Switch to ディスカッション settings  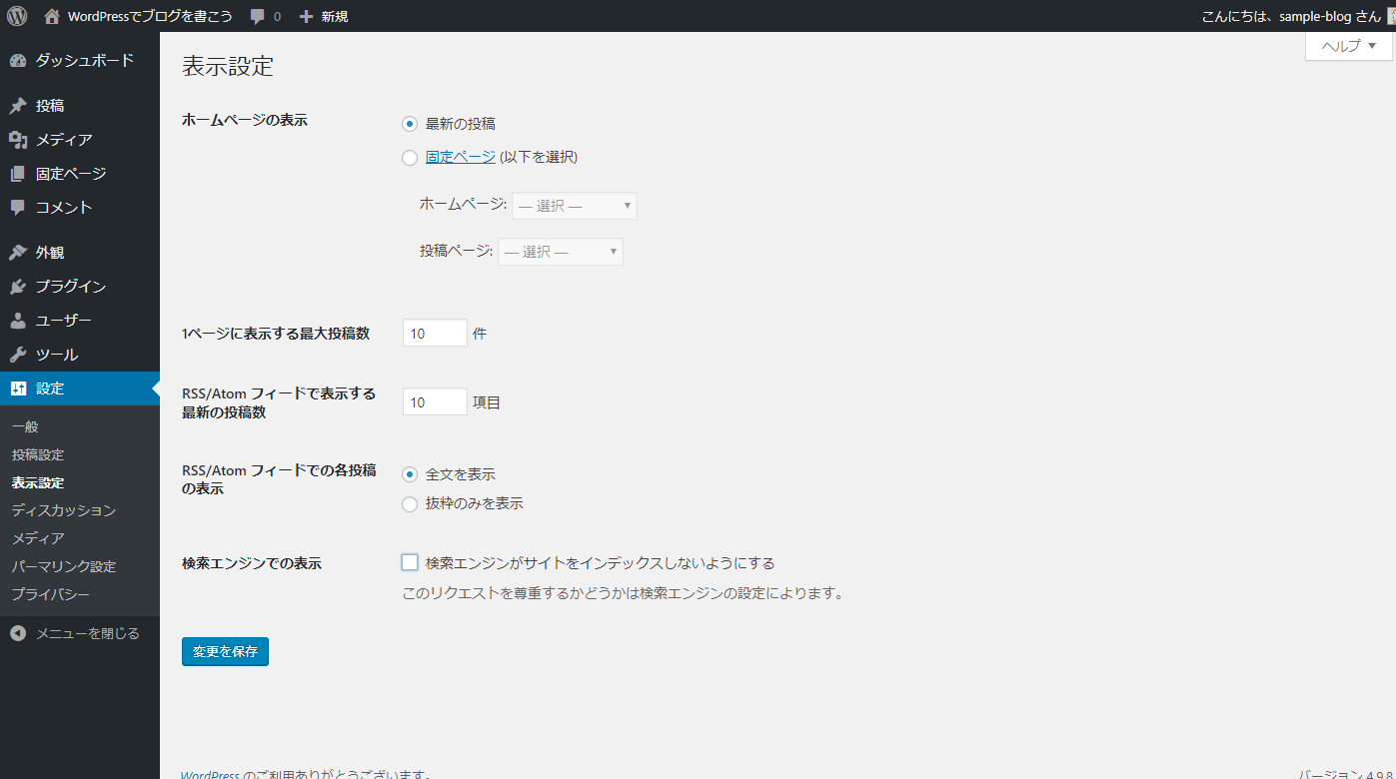click(x=44, y=510)
